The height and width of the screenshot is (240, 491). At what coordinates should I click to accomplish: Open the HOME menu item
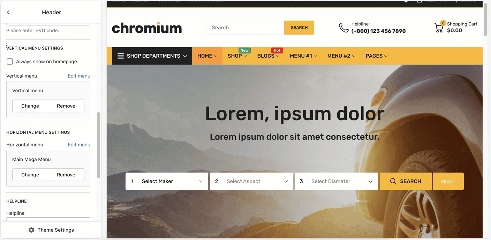(207, 56)
